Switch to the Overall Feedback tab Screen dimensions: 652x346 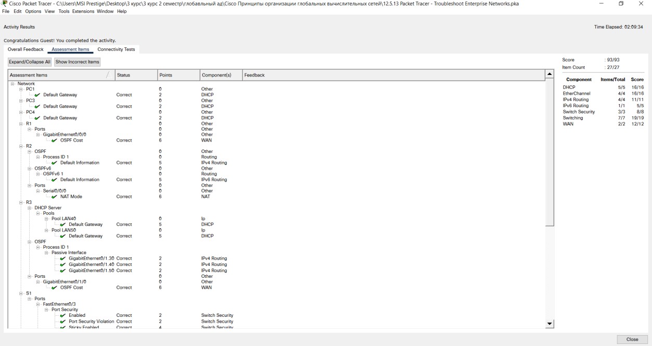click(x=25, y=49)
